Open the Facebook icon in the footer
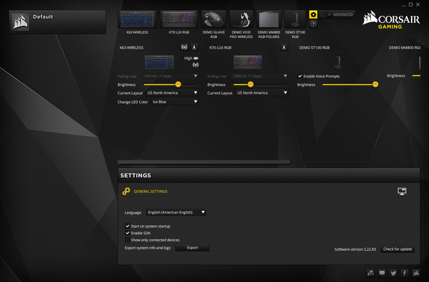This screenshot has height=282, width=429. 405,273
